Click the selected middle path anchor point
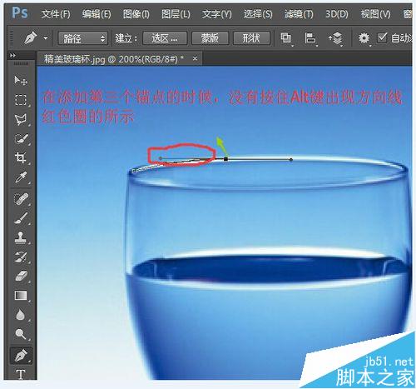 click(x=225, y=159)
